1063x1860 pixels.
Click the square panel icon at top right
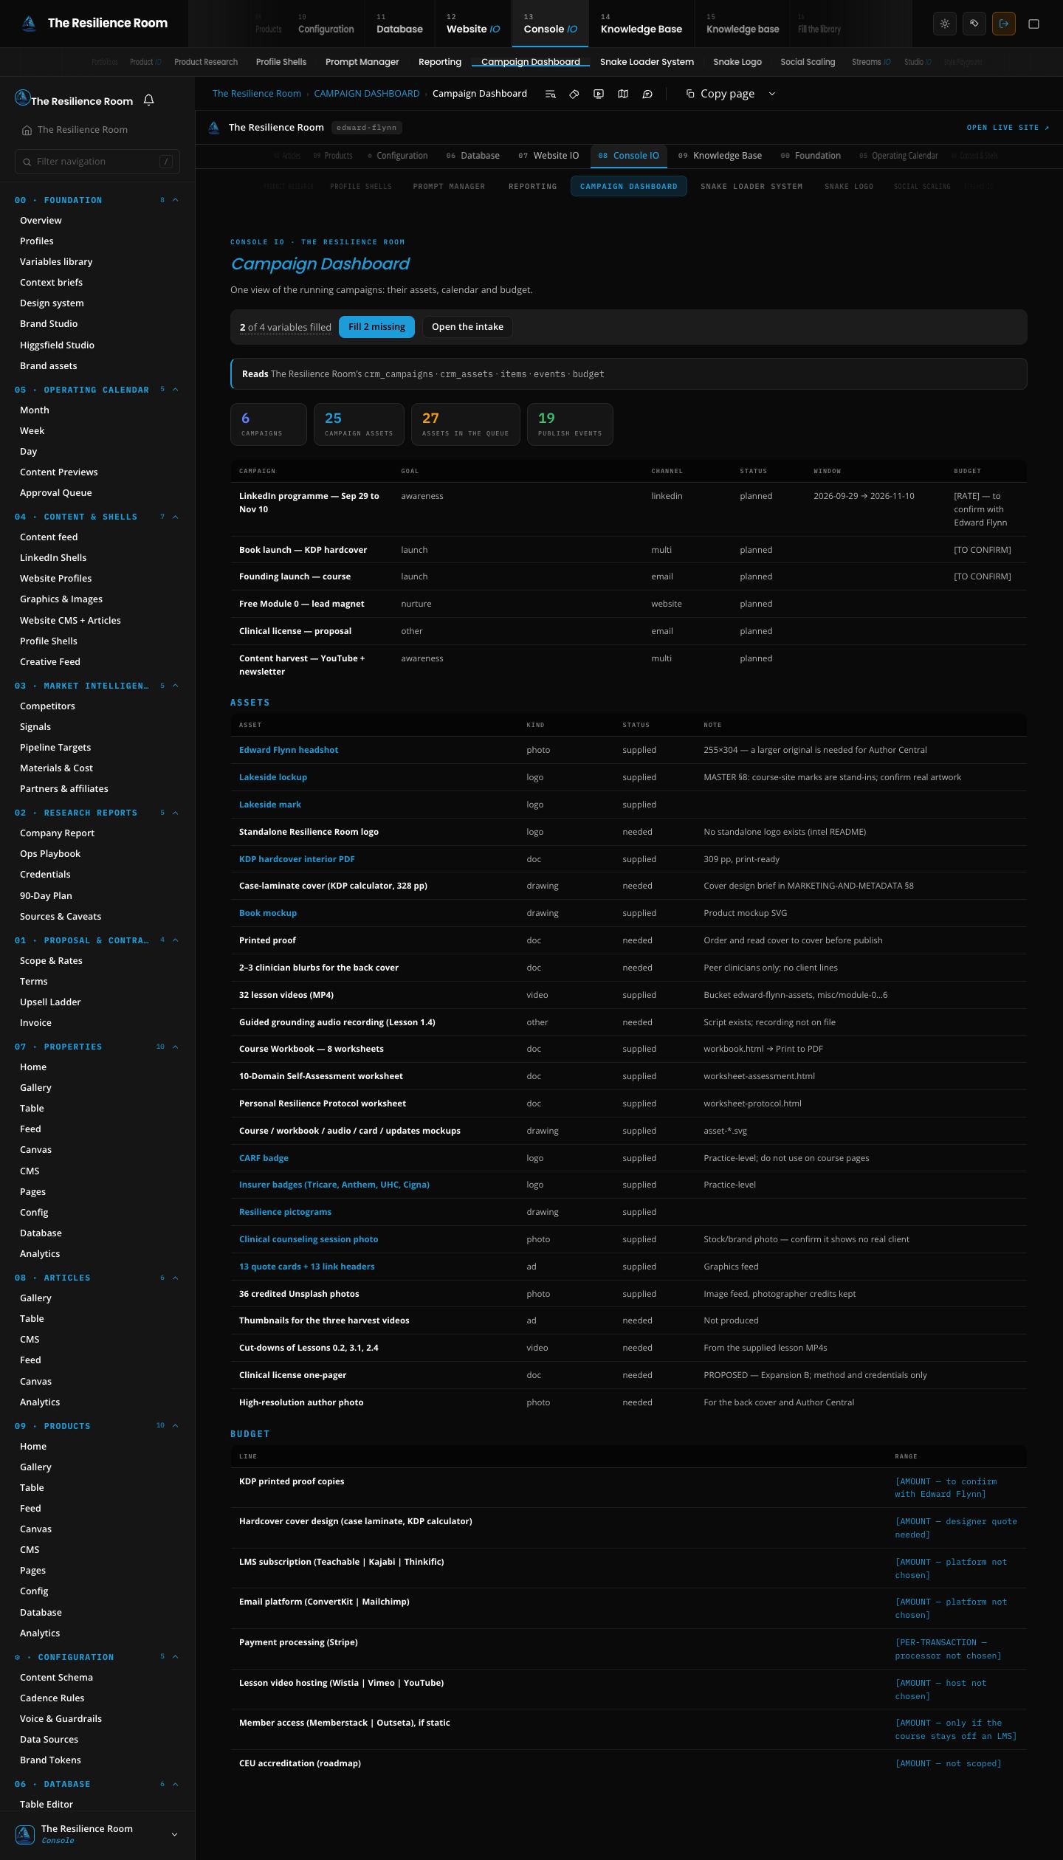1033,24
